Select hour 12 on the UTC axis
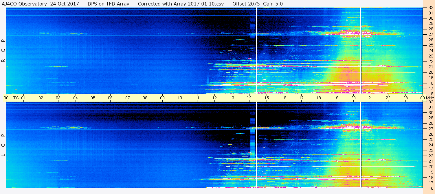This screenshot has width=435, height=194. [214, 98]
